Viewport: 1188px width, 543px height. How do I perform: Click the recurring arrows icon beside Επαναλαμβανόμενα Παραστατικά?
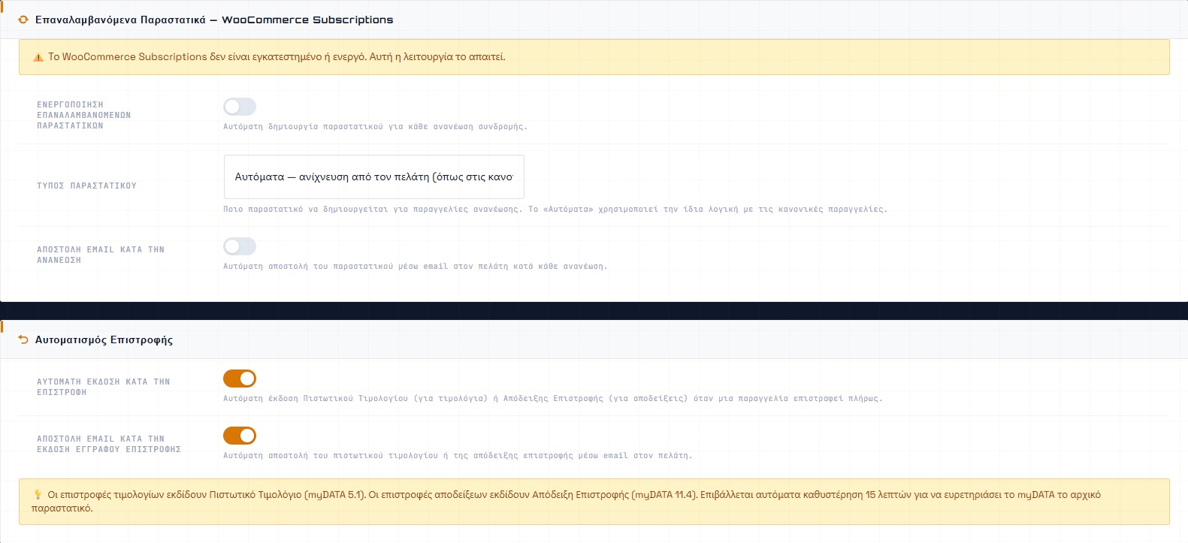click(x=23, y=20)
